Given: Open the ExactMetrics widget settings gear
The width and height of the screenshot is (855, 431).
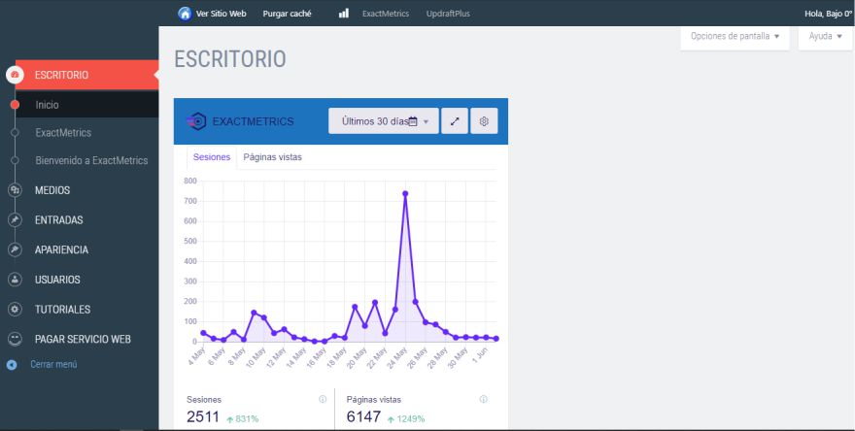Looking at the screenshot, I should click(484, 121).
